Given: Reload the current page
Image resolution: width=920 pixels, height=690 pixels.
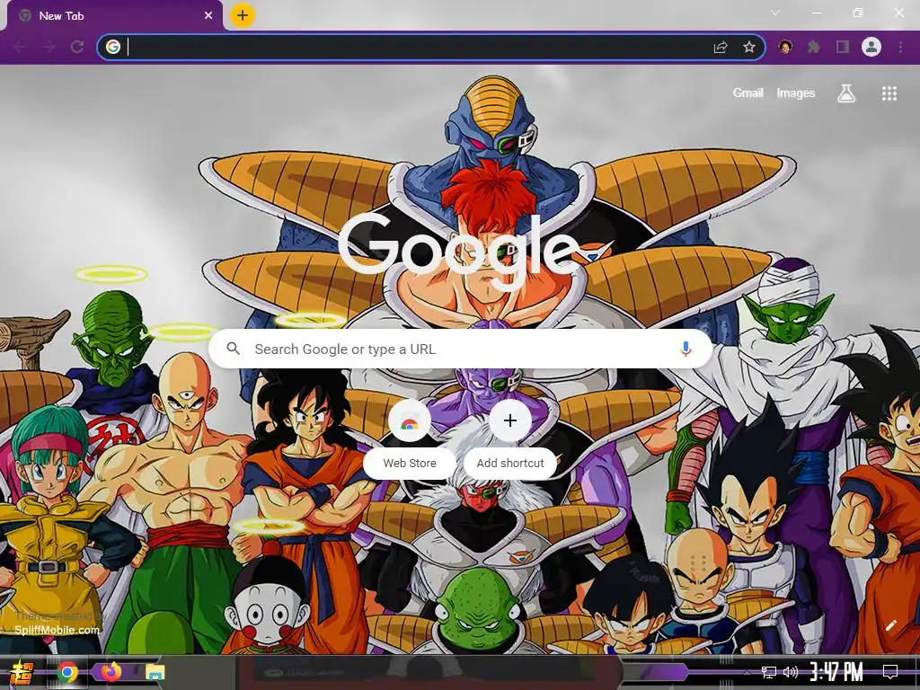Looking at the screenshot, I should coord(77,47).
